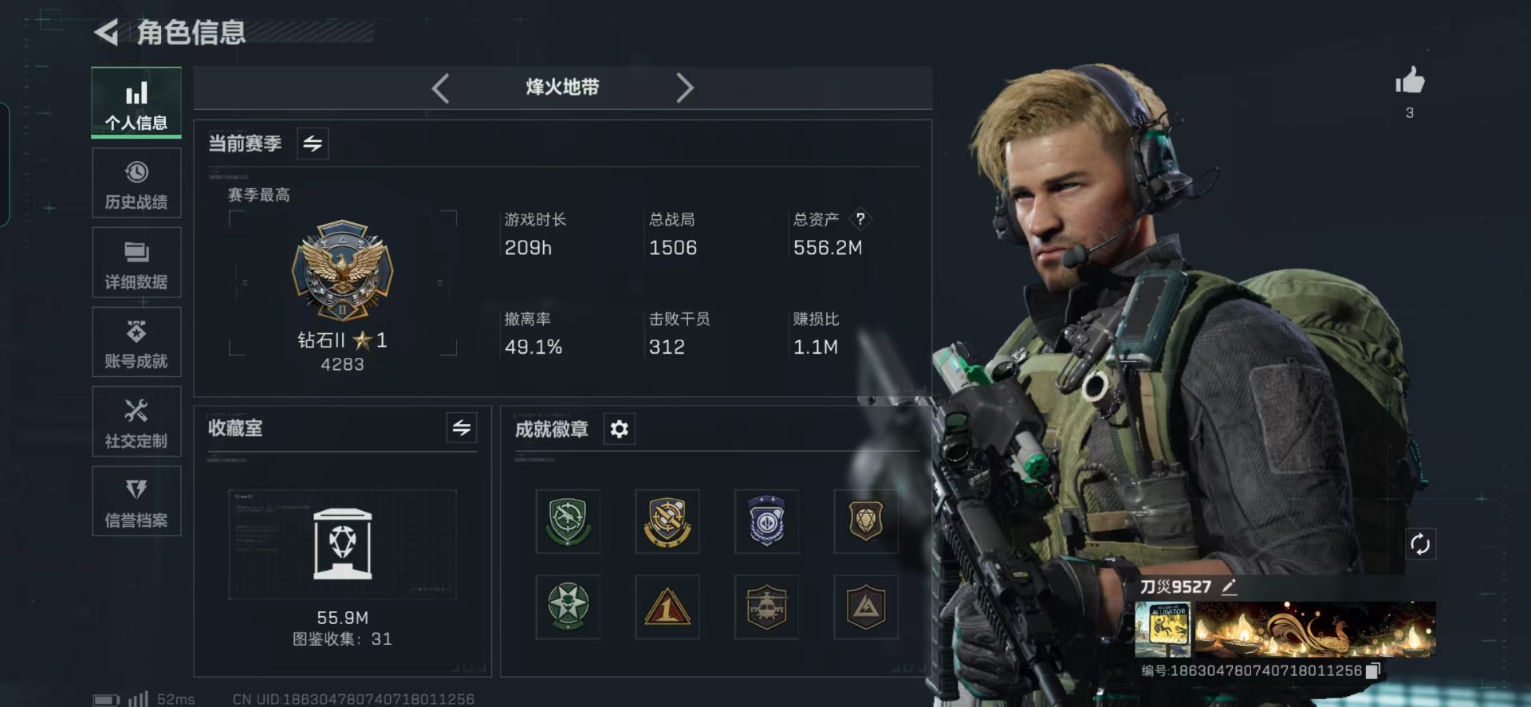Rotate the character with the refresh icon
The width and height of the screenshot is (1531, 707).
click(x=1420, y=544)
